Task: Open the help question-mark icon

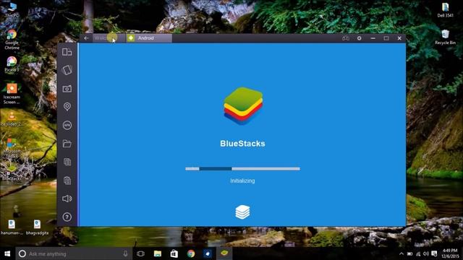Action: click(67, 217)
